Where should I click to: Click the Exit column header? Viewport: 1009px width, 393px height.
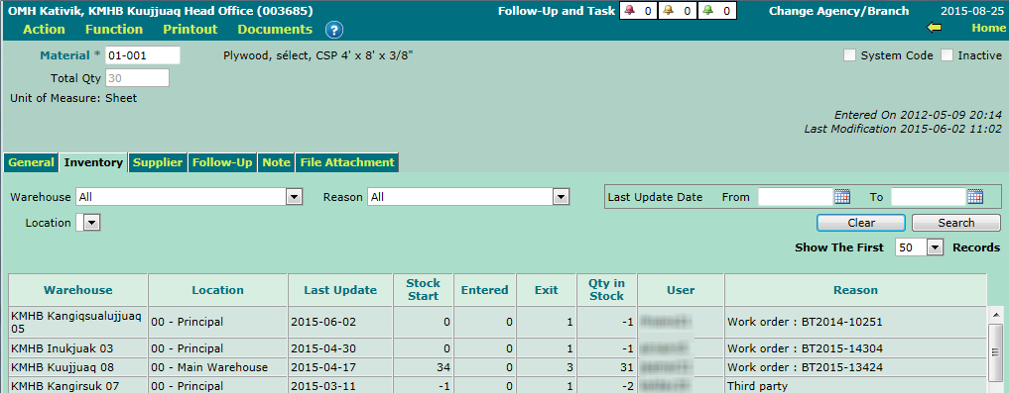point(547,290)
